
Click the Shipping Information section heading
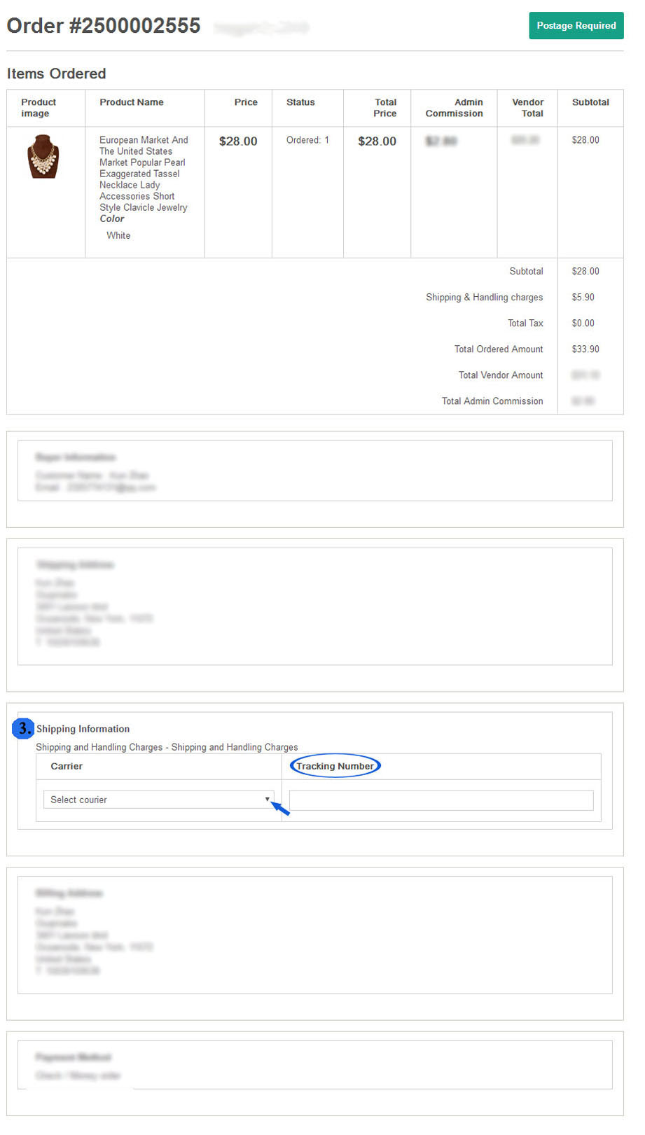[x=83, y=729]
